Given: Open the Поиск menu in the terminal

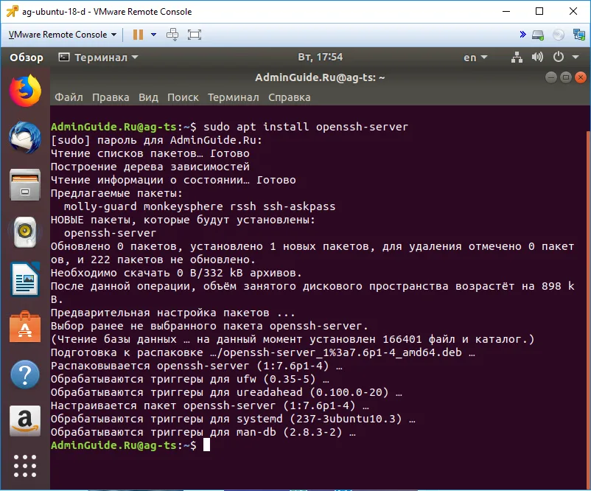Looking at the screenshot, I should [183, 97].
